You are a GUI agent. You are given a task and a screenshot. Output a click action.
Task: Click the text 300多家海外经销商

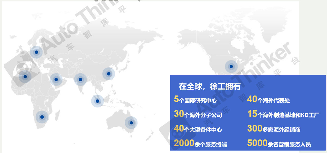pyautogui.click(x=274, y=129)
